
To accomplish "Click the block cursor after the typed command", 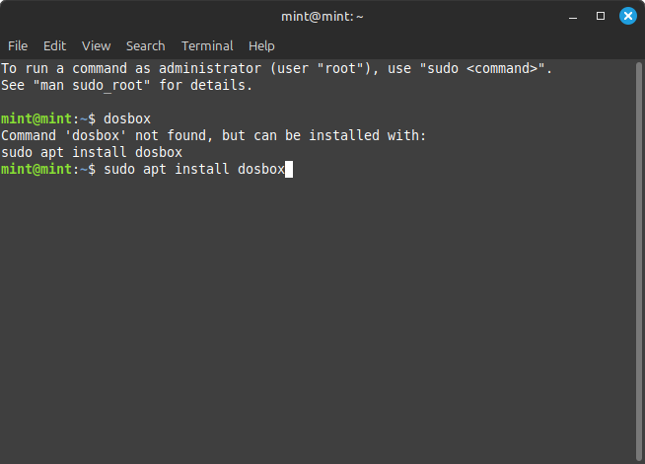I will click(x=289, y=170).
